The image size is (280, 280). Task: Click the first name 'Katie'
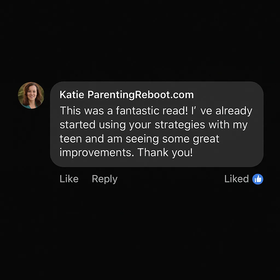click(x=72, y=95)
